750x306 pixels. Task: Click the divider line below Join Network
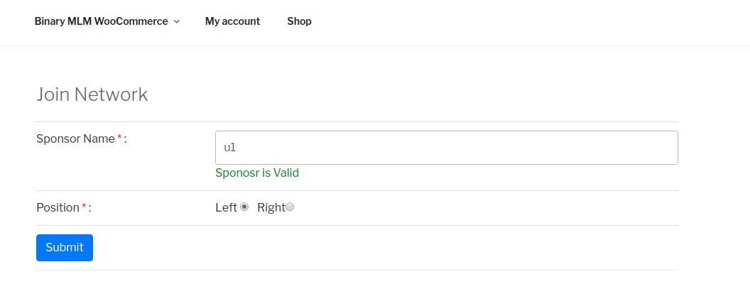[x=357, y=121]
